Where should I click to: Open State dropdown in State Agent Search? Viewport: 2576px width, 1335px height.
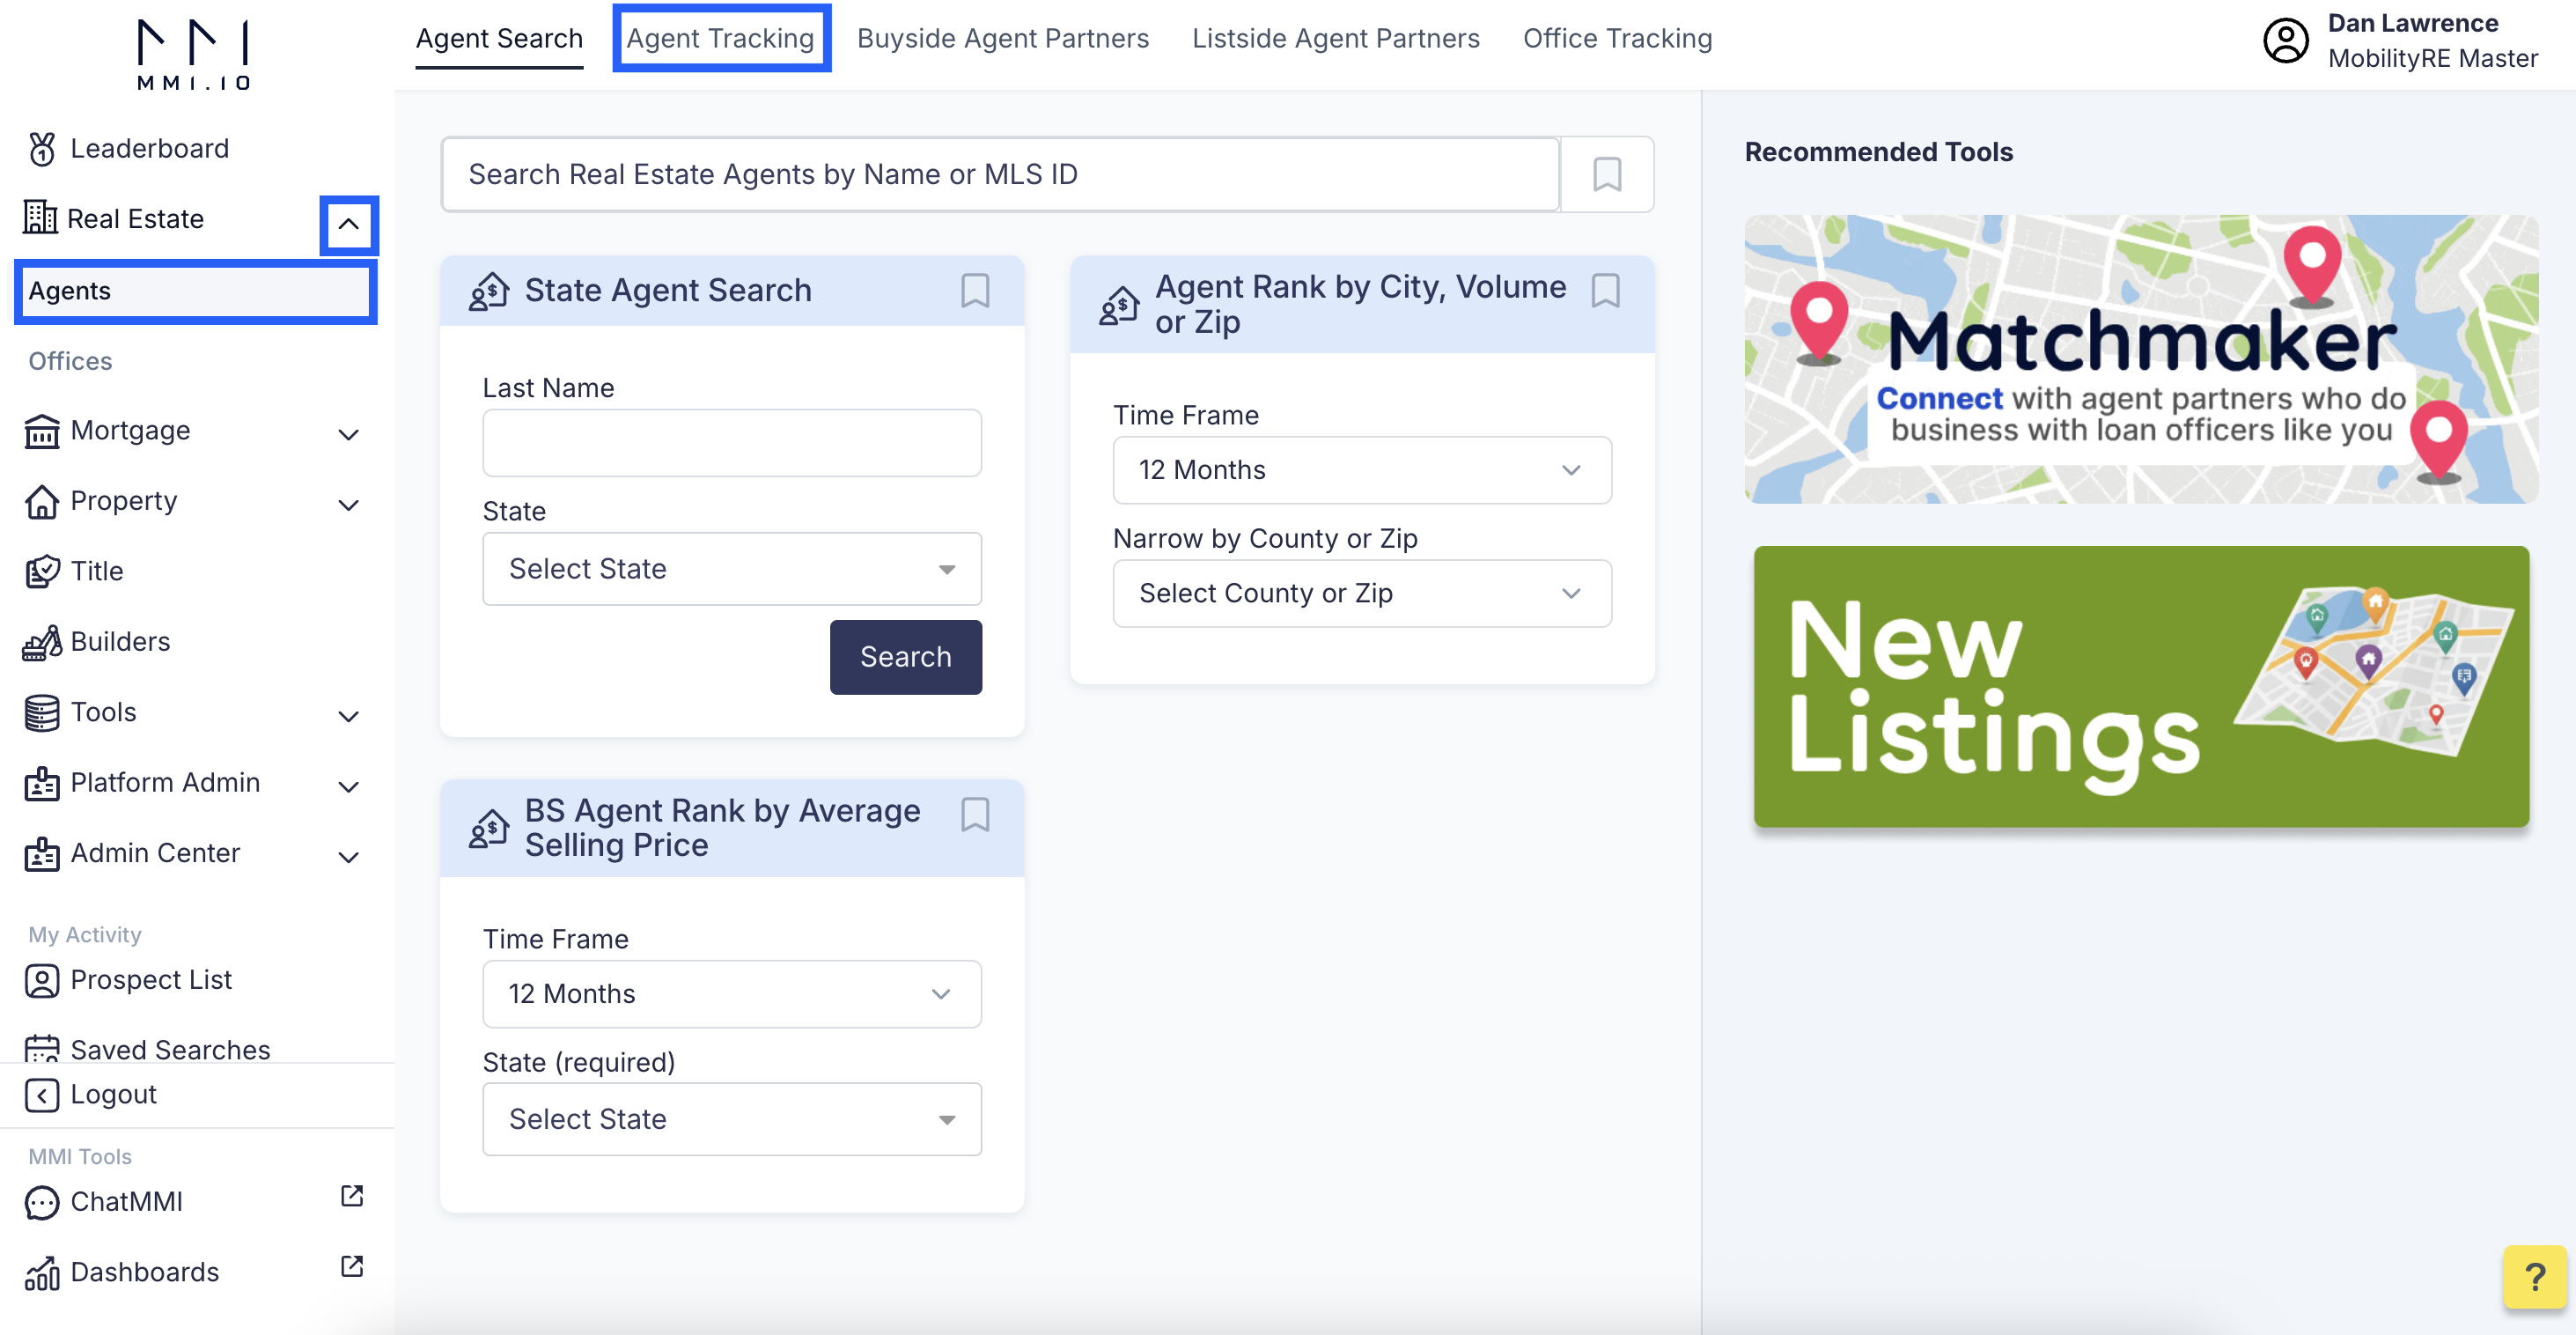pyautogui.click(x=731, y=568)
